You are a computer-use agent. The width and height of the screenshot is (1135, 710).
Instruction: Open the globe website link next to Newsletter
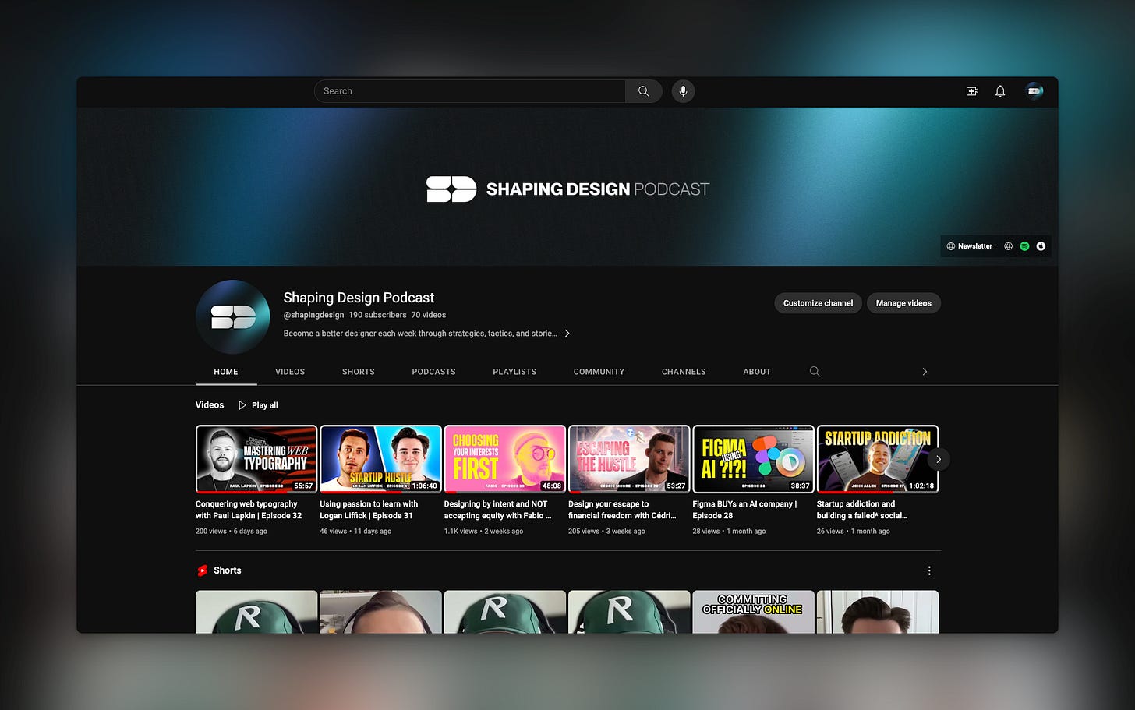pyautogui.click(x=1008, y=246)
